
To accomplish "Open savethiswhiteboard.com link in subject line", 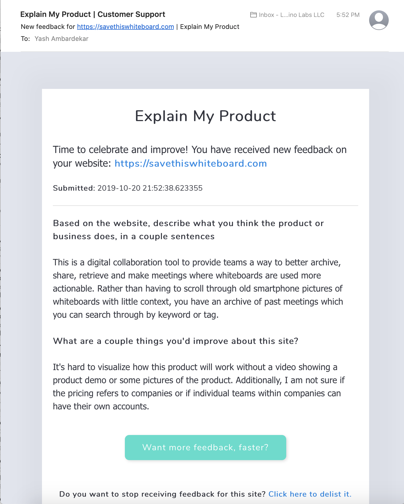I will coord(125,26).
